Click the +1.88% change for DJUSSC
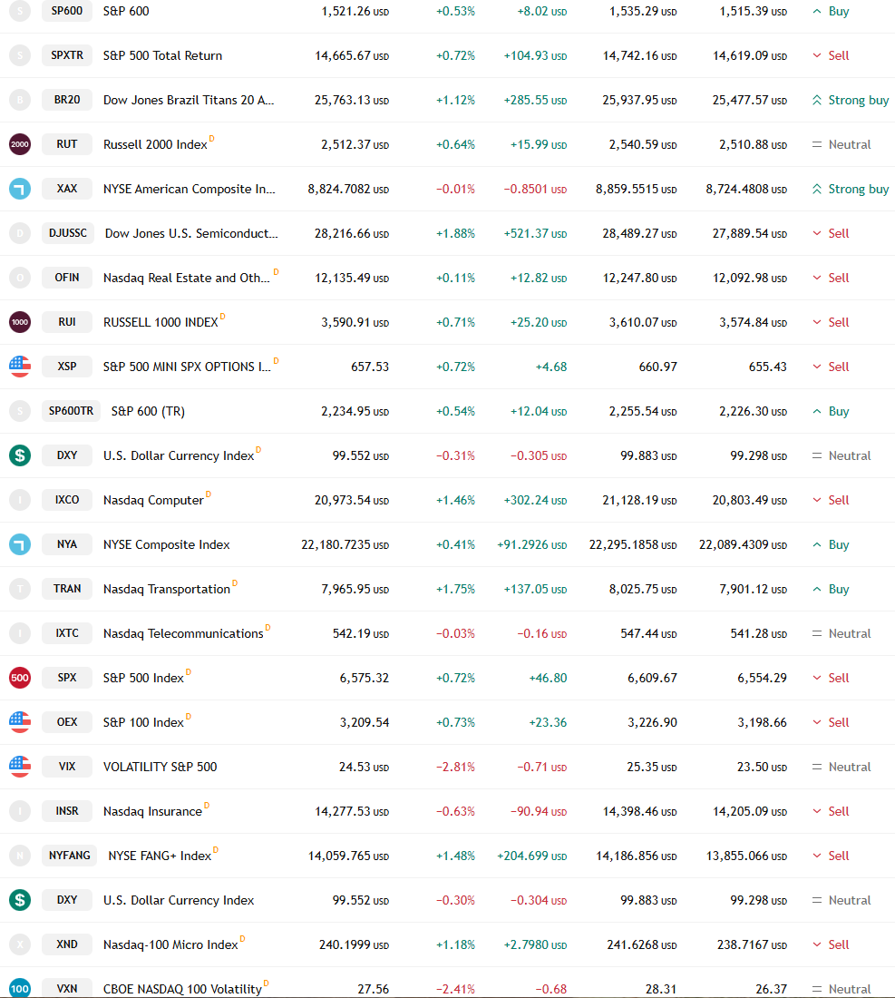This screenshot has height=998, width=895. [455, 233]
